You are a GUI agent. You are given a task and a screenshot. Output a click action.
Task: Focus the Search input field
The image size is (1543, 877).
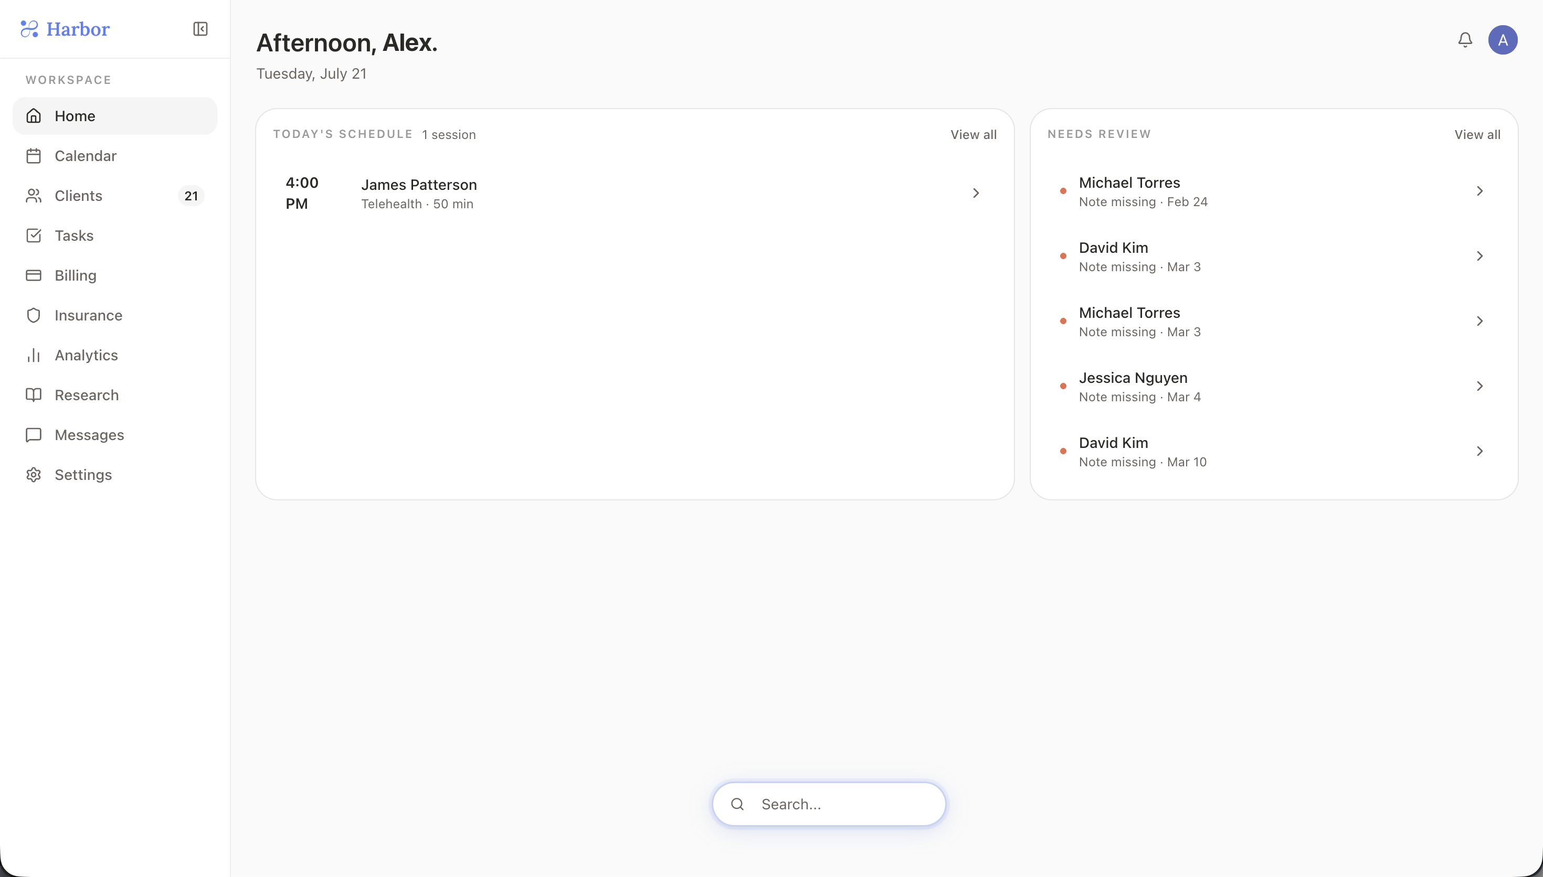[x=829, y=804]
